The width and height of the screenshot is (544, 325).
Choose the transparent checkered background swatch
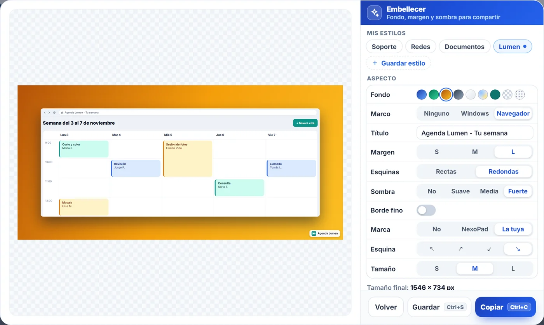point(507,94)
